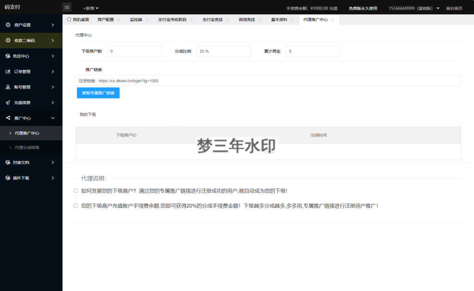Expand the 收款二维码 menu chevron
Screen dimensions: 474x291
point(53,40)
